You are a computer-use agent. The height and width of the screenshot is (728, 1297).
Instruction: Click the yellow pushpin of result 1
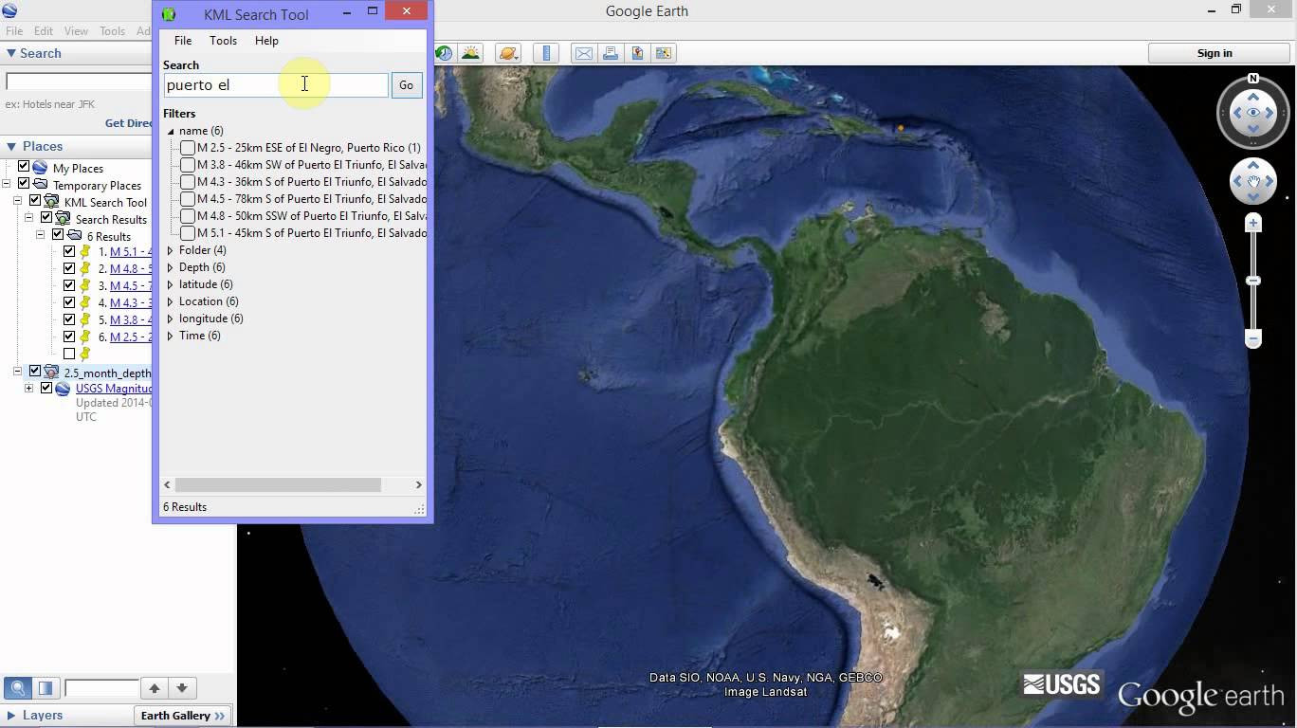85,251
